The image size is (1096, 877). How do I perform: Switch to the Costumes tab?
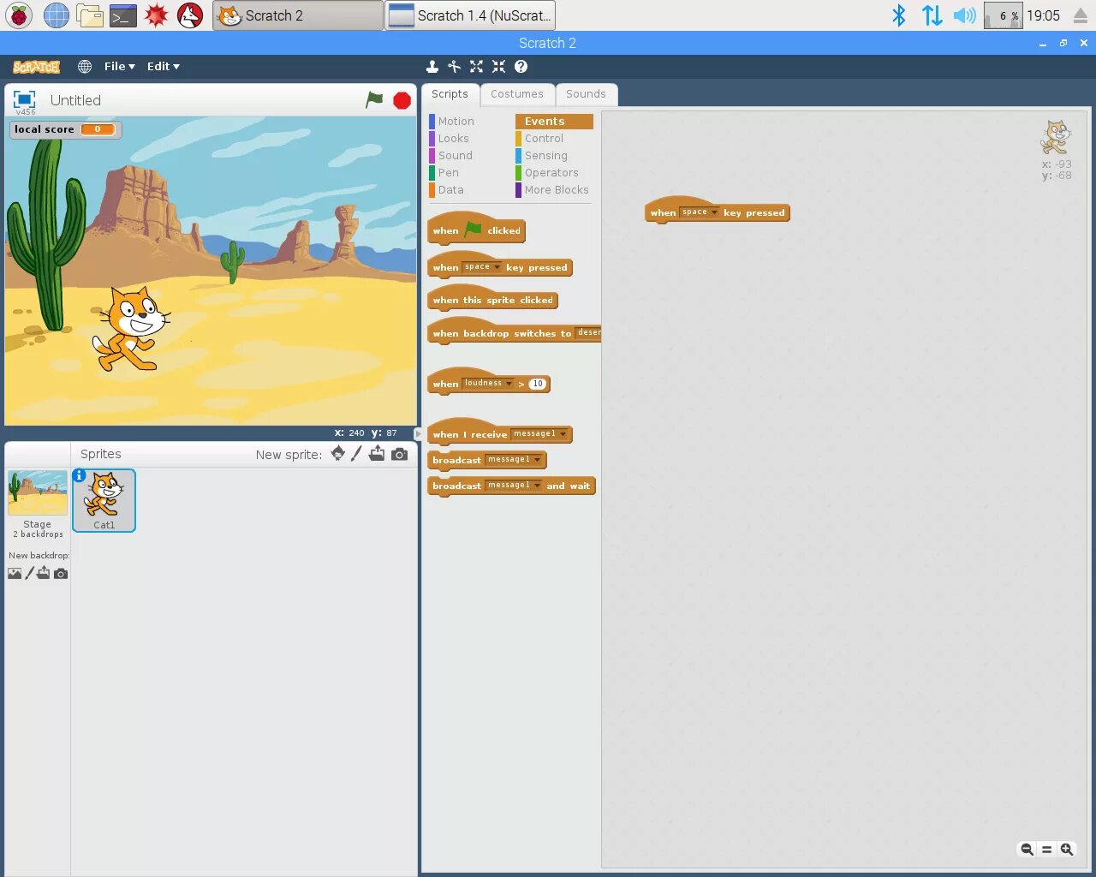517,94
